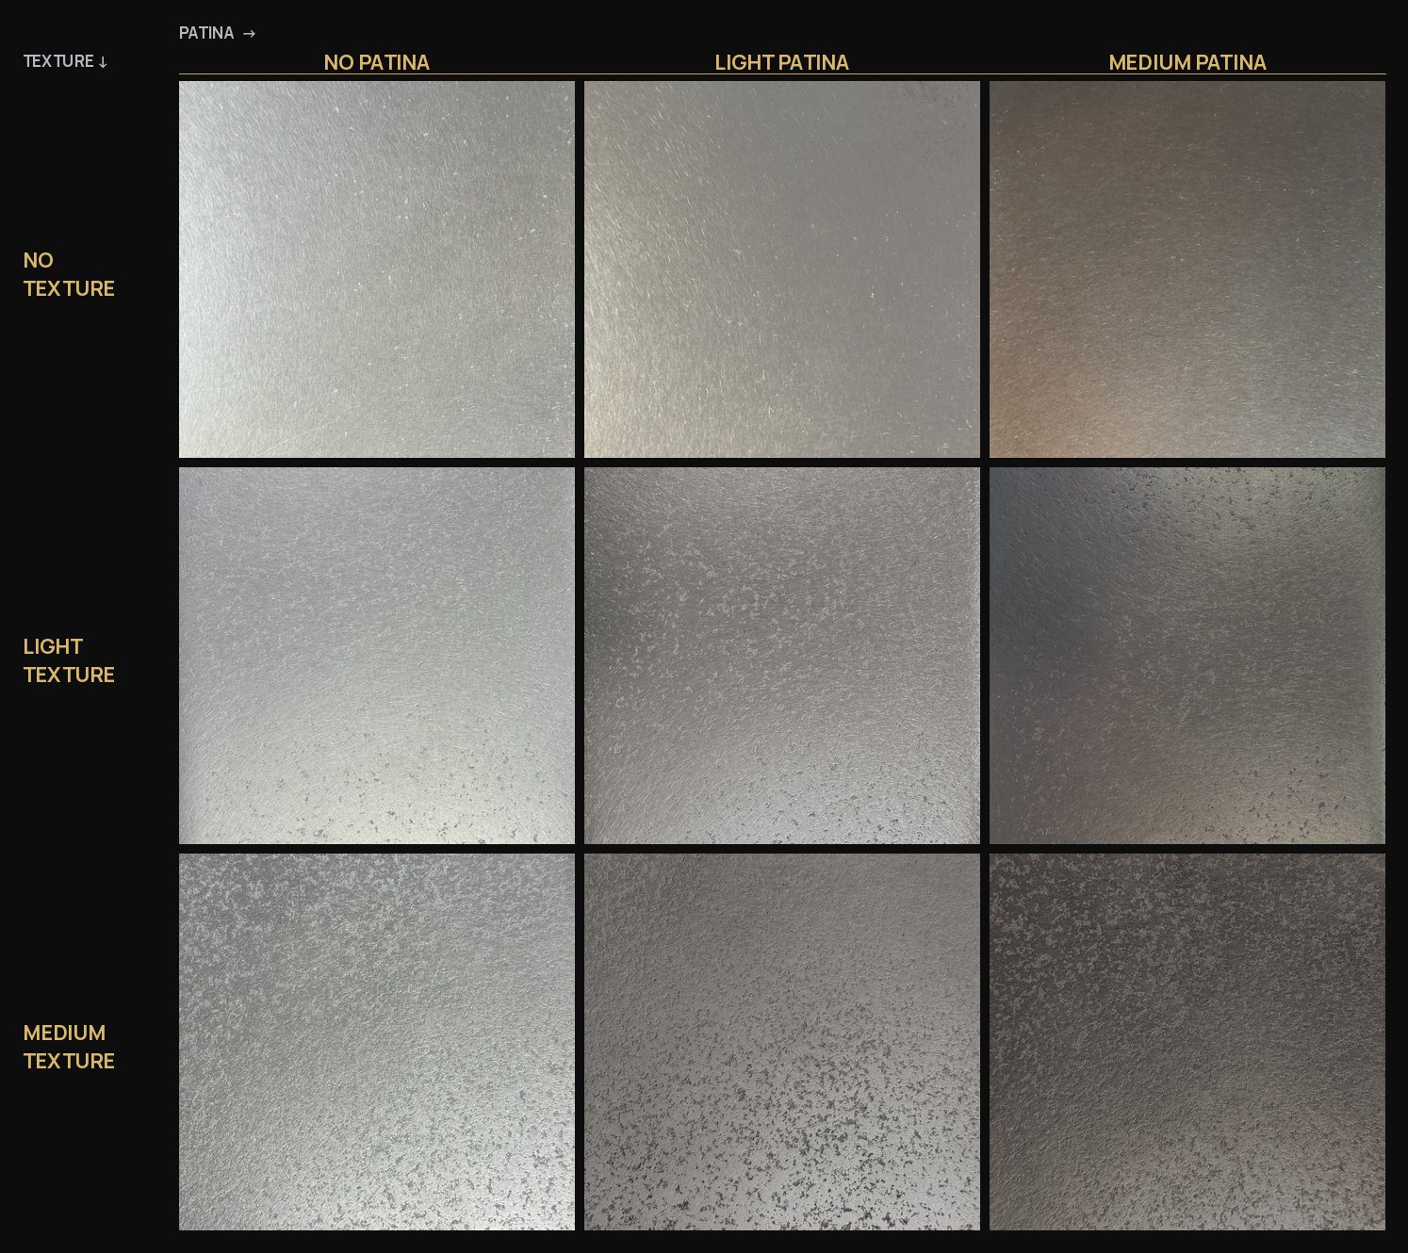Viewport: 1408px width, 1253px height.
Task: Pick the Medium Texture, No Patina finish
Action: pos(377,1042)
